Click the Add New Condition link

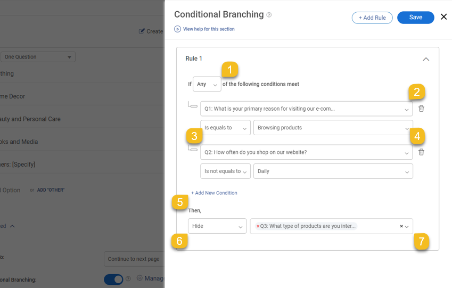pyautogui.click(x=214, y=193)
